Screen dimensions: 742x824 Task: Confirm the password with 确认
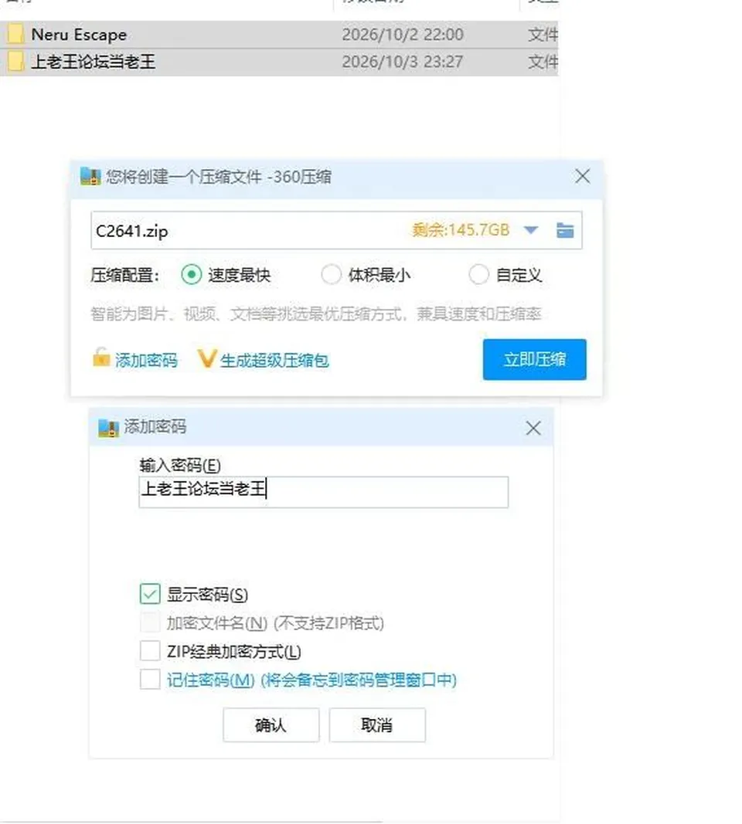271,725
